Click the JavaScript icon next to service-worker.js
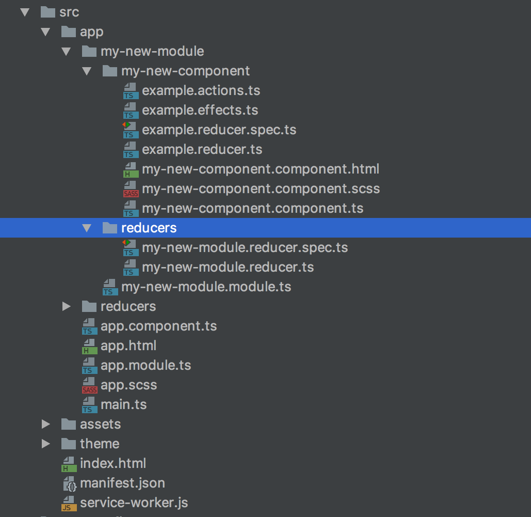The height and width of the screenshot is (517, 531). click(69, 502)
